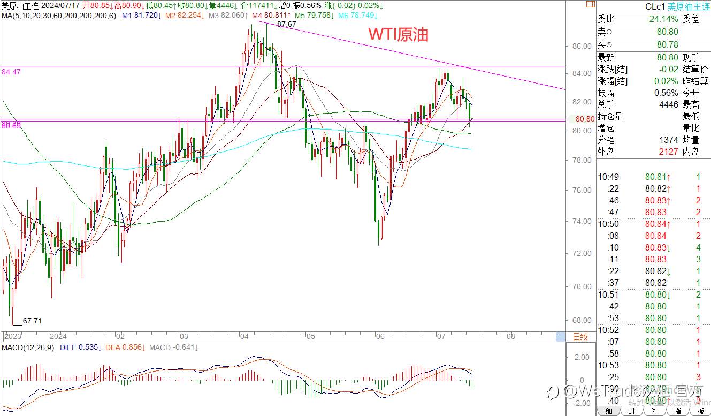Click the 84.47 horizontal line label
This screenshot has width=711, height=416.
(11, 71)
